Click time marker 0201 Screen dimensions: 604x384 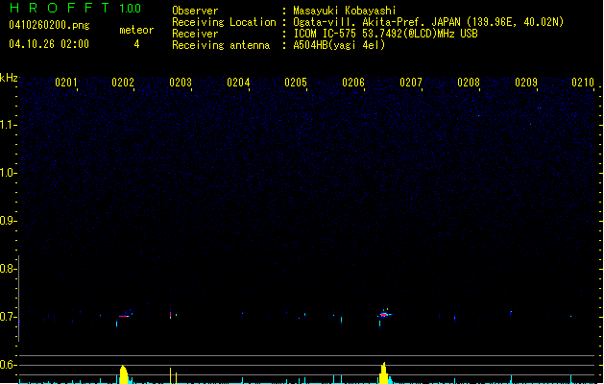[x=66, y=83]
